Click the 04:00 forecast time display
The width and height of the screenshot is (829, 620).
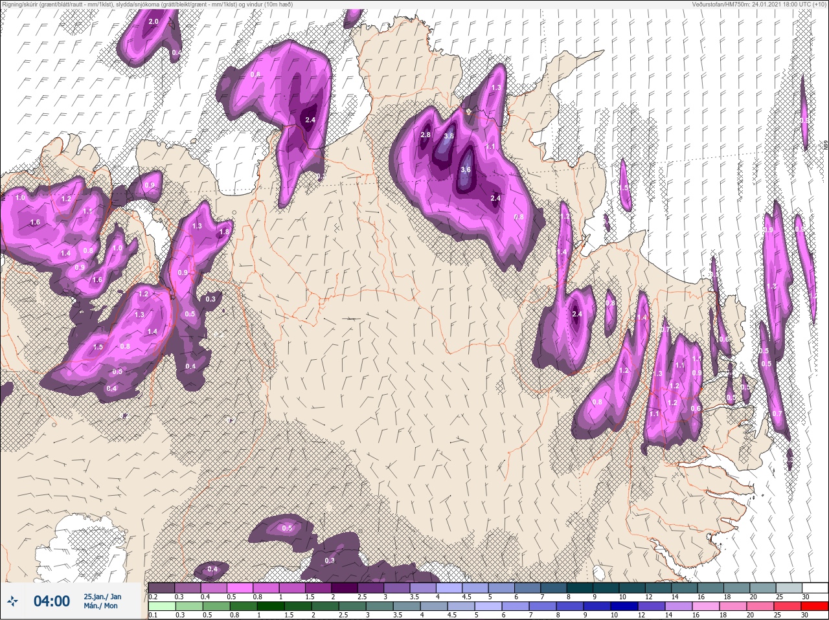52,601
